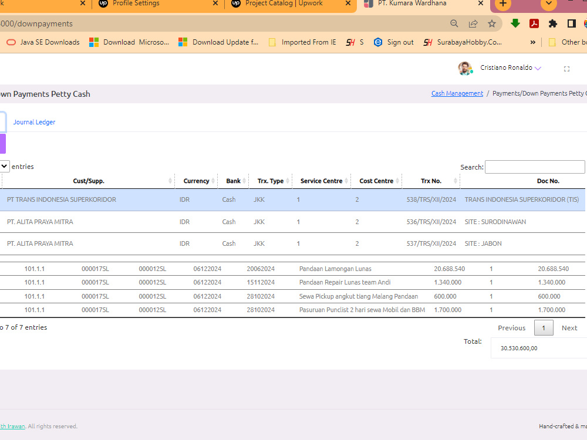
Task: Select the PT. Kumara Wardhana tab
Action: pos(423,4)
